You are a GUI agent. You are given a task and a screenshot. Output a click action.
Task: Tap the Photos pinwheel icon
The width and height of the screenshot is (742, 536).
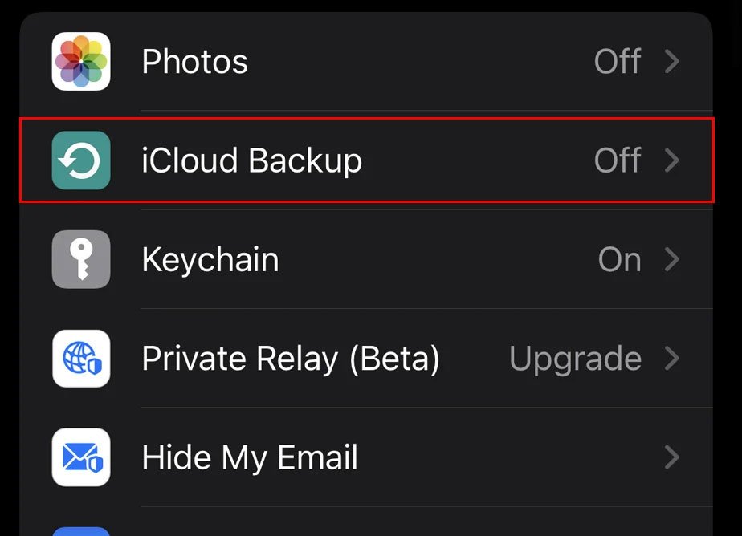pyautogui.click(x=81, y=62)
